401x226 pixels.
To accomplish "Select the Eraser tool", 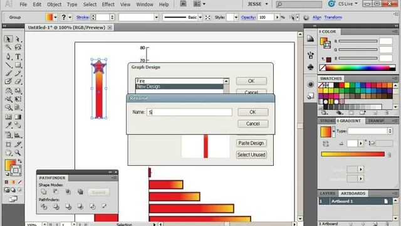I will [x=18, y=82].
